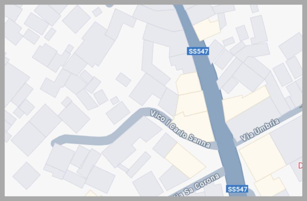This screenshot has height=201, width=307.
Task: Select the Vico I Carlo Sanna street label
Action: coord(180,129)
